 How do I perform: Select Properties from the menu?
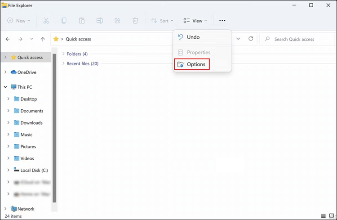point(202,52)
